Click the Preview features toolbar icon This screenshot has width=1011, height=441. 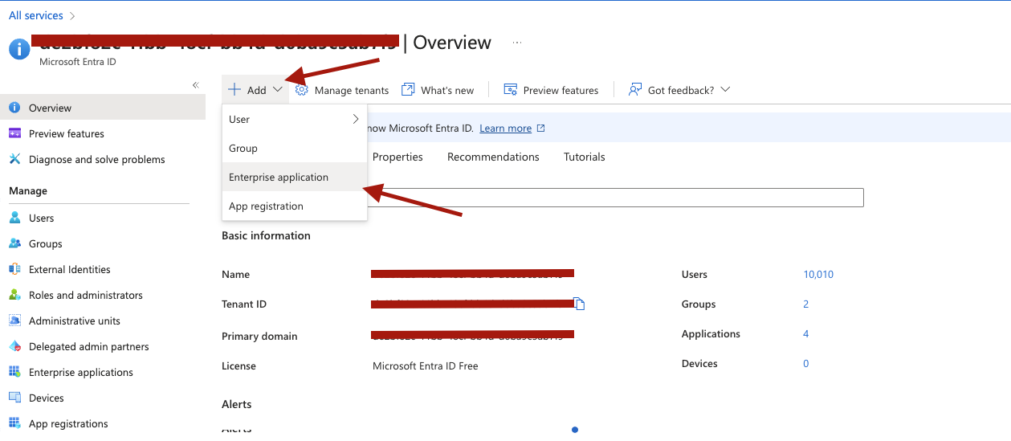coord(510,90)
